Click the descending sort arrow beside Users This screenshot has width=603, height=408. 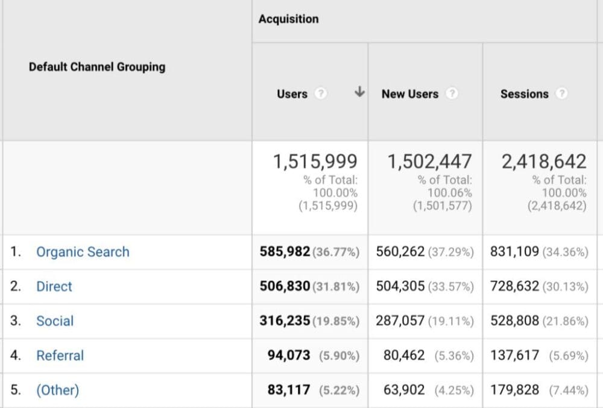(359, 92)
